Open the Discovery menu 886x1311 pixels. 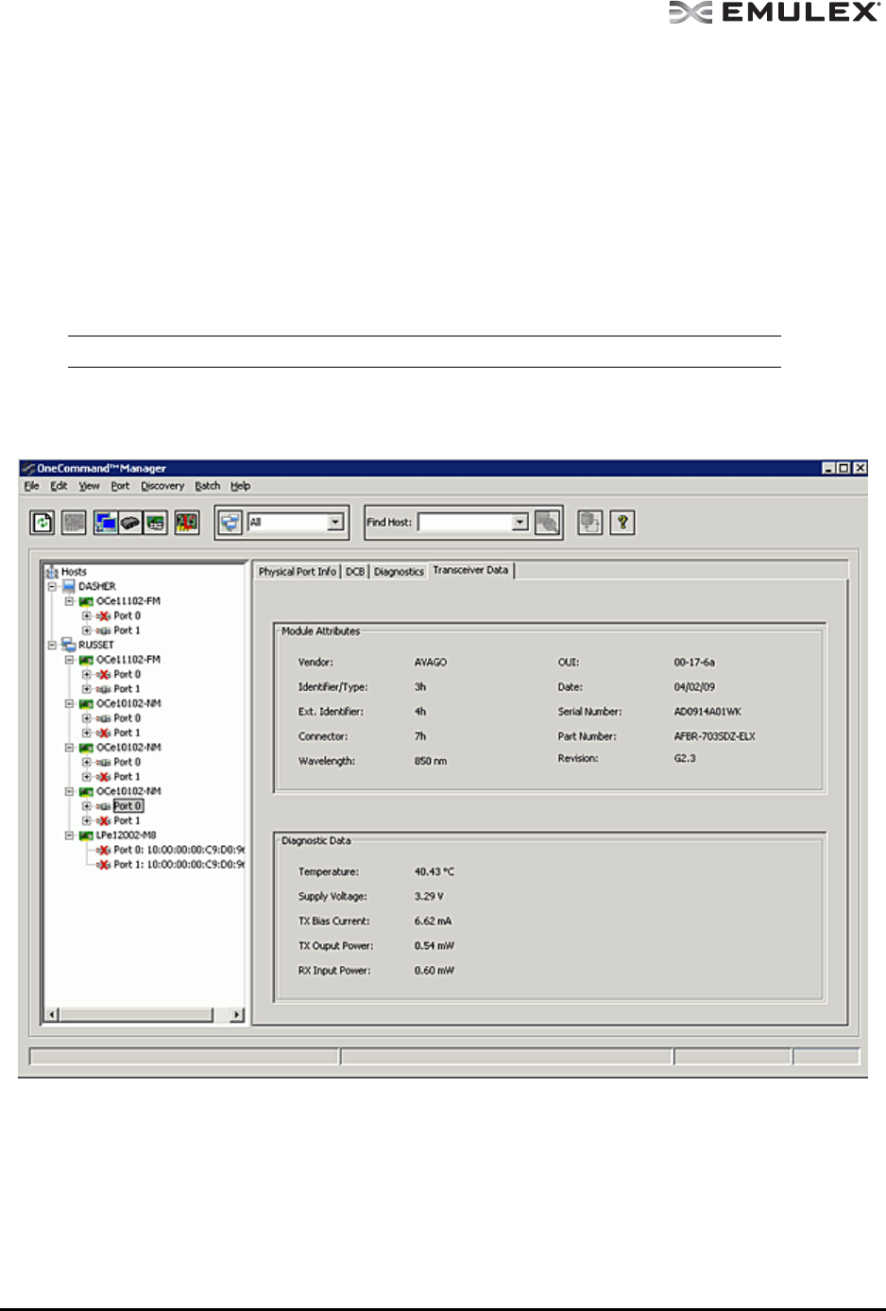tap(162, 486)
